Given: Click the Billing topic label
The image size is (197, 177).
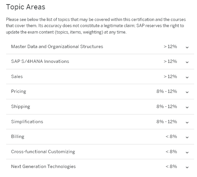Looking at the screenshot, I should (x=18, y=136).
